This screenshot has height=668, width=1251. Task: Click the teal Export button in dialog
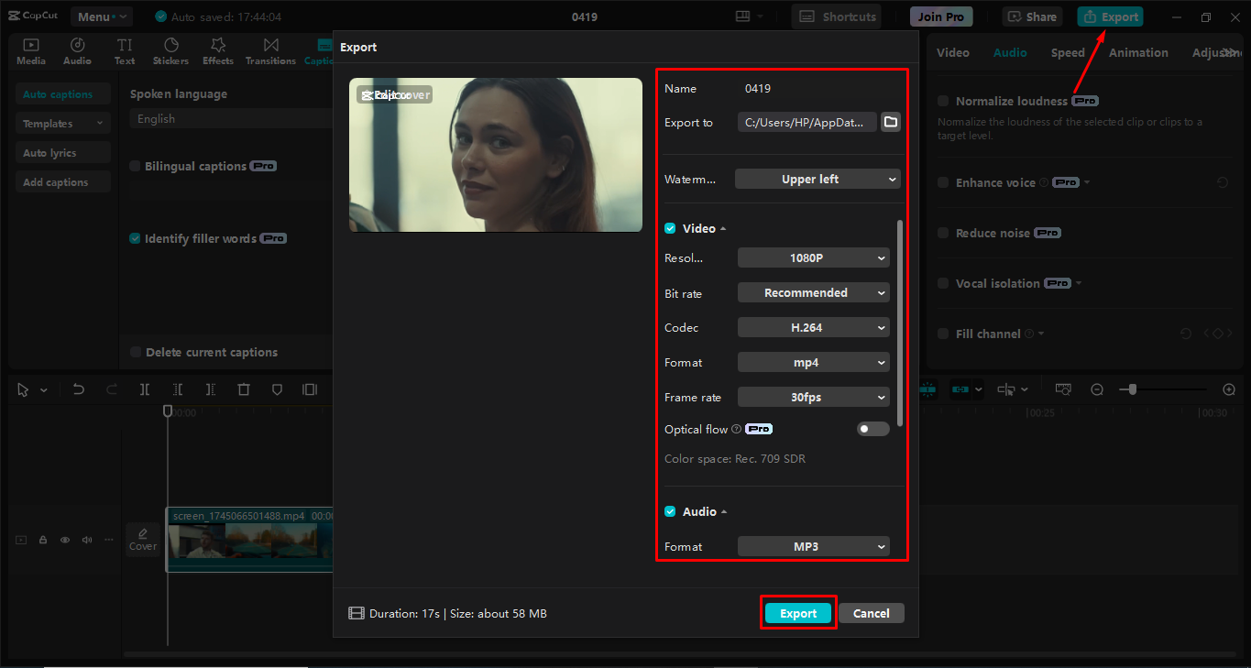(797, 614)
